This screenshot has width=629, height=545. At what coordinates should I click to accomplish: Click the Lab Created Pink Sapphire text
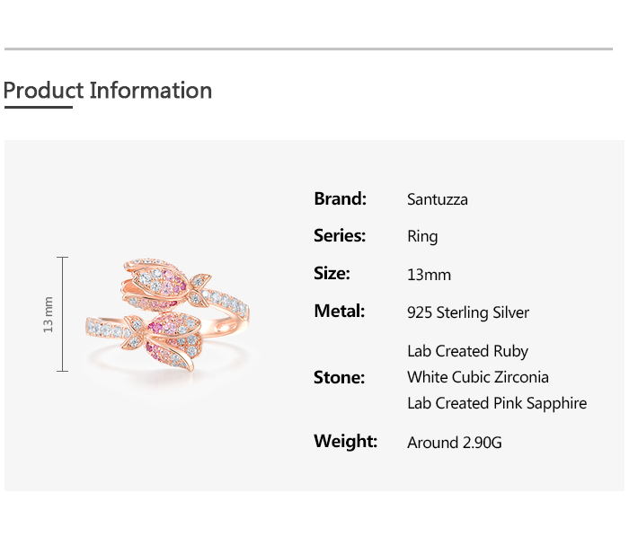point(496,403)
